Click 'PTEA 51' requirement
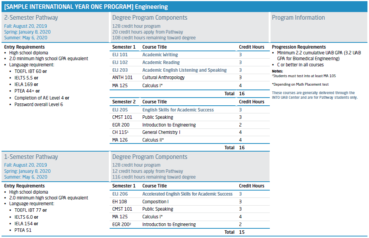Screen dimensions: 369x238 click(23, 230)
